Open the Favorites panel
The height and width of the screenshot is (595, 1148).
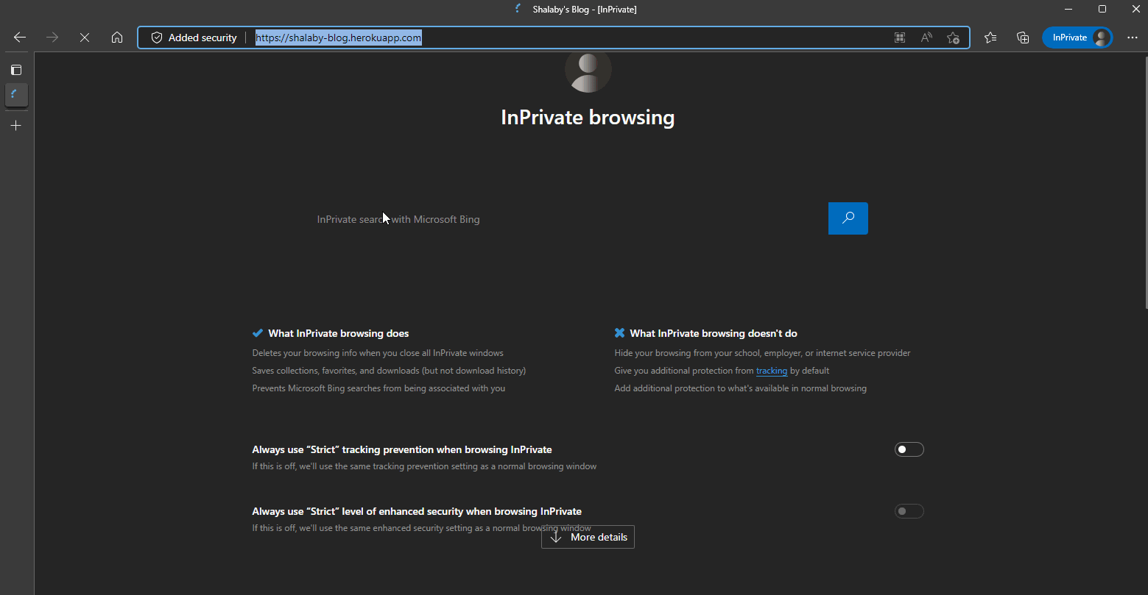click(x=990, y=38)
